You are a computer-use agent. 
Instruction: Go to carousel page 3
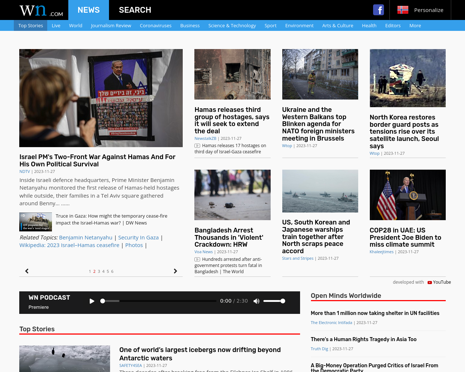click(x=99, y=271)
